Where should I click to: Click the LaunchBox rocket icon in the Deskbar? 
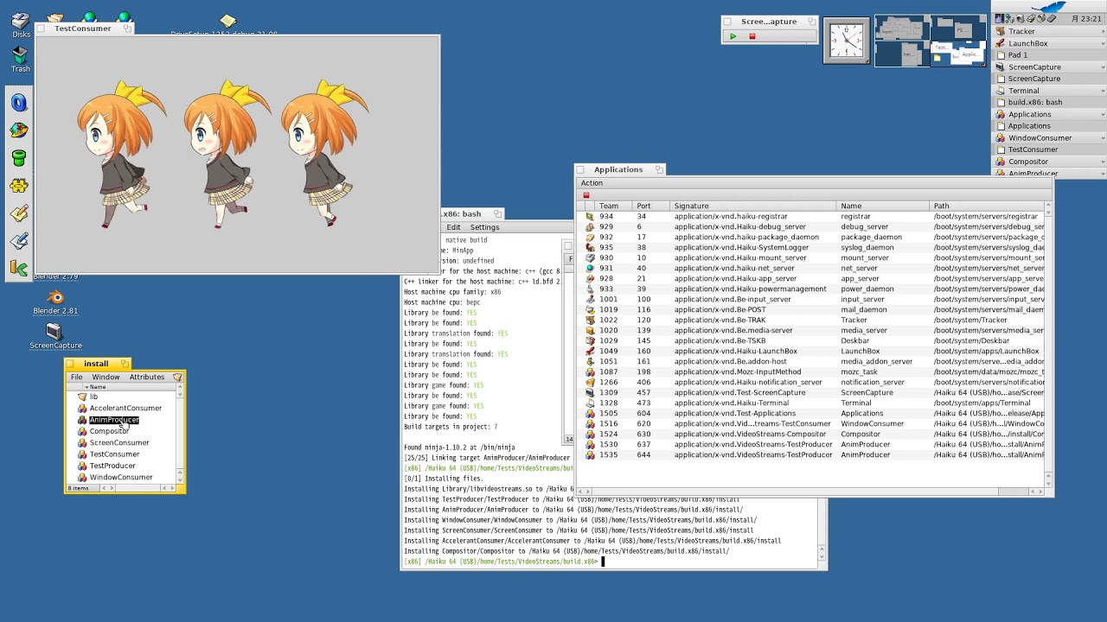pos(1000,43)
